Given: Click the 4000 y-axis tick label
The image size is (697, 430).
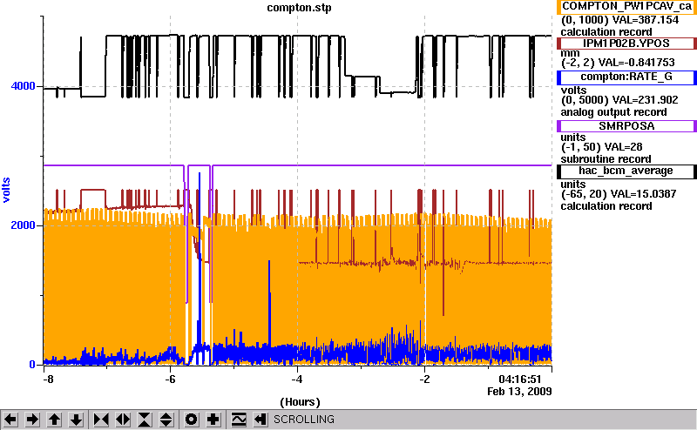Looking at the screenshot, I should point(24,85).
